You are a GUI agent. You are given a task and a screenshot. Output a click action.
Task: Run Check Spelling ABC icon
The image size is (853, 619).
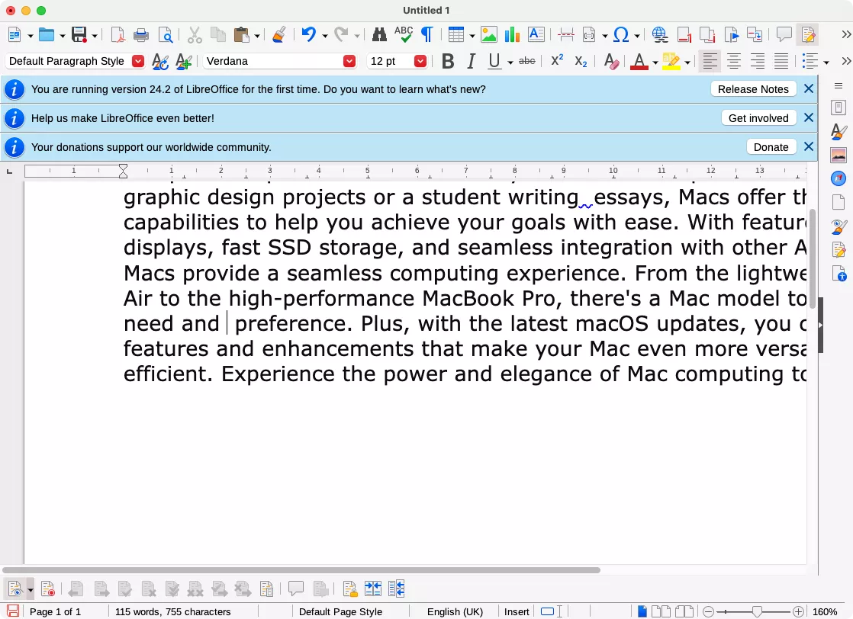click(x=403, y=35)
